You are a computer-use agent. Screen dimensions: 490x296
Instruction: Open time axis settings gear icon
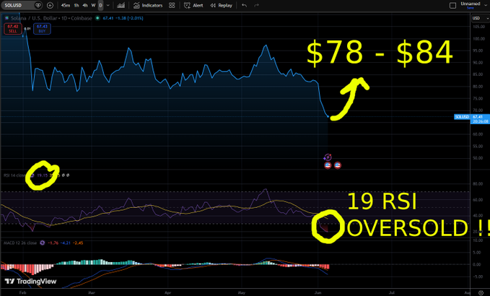pyautogui.click(x=481, y=292)
